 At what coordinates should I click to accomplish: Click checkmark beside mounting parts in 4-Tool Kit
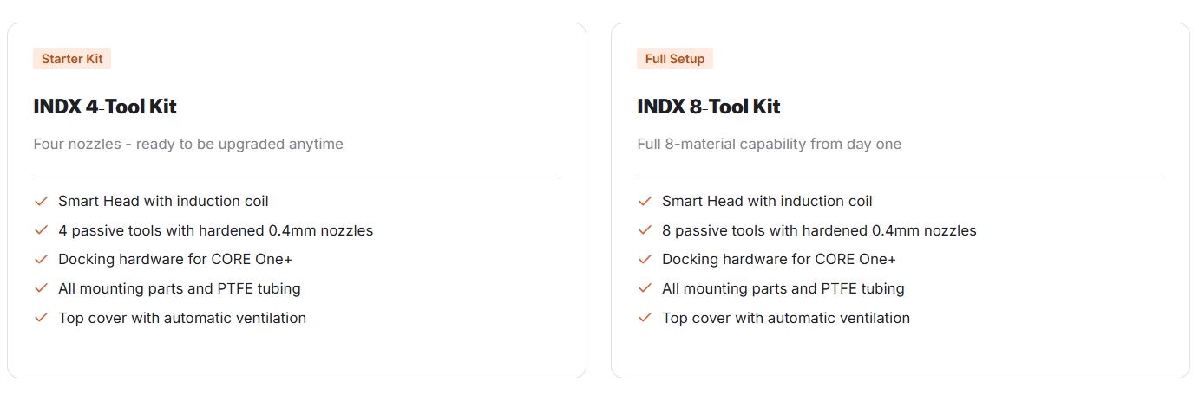click(40, 288)
